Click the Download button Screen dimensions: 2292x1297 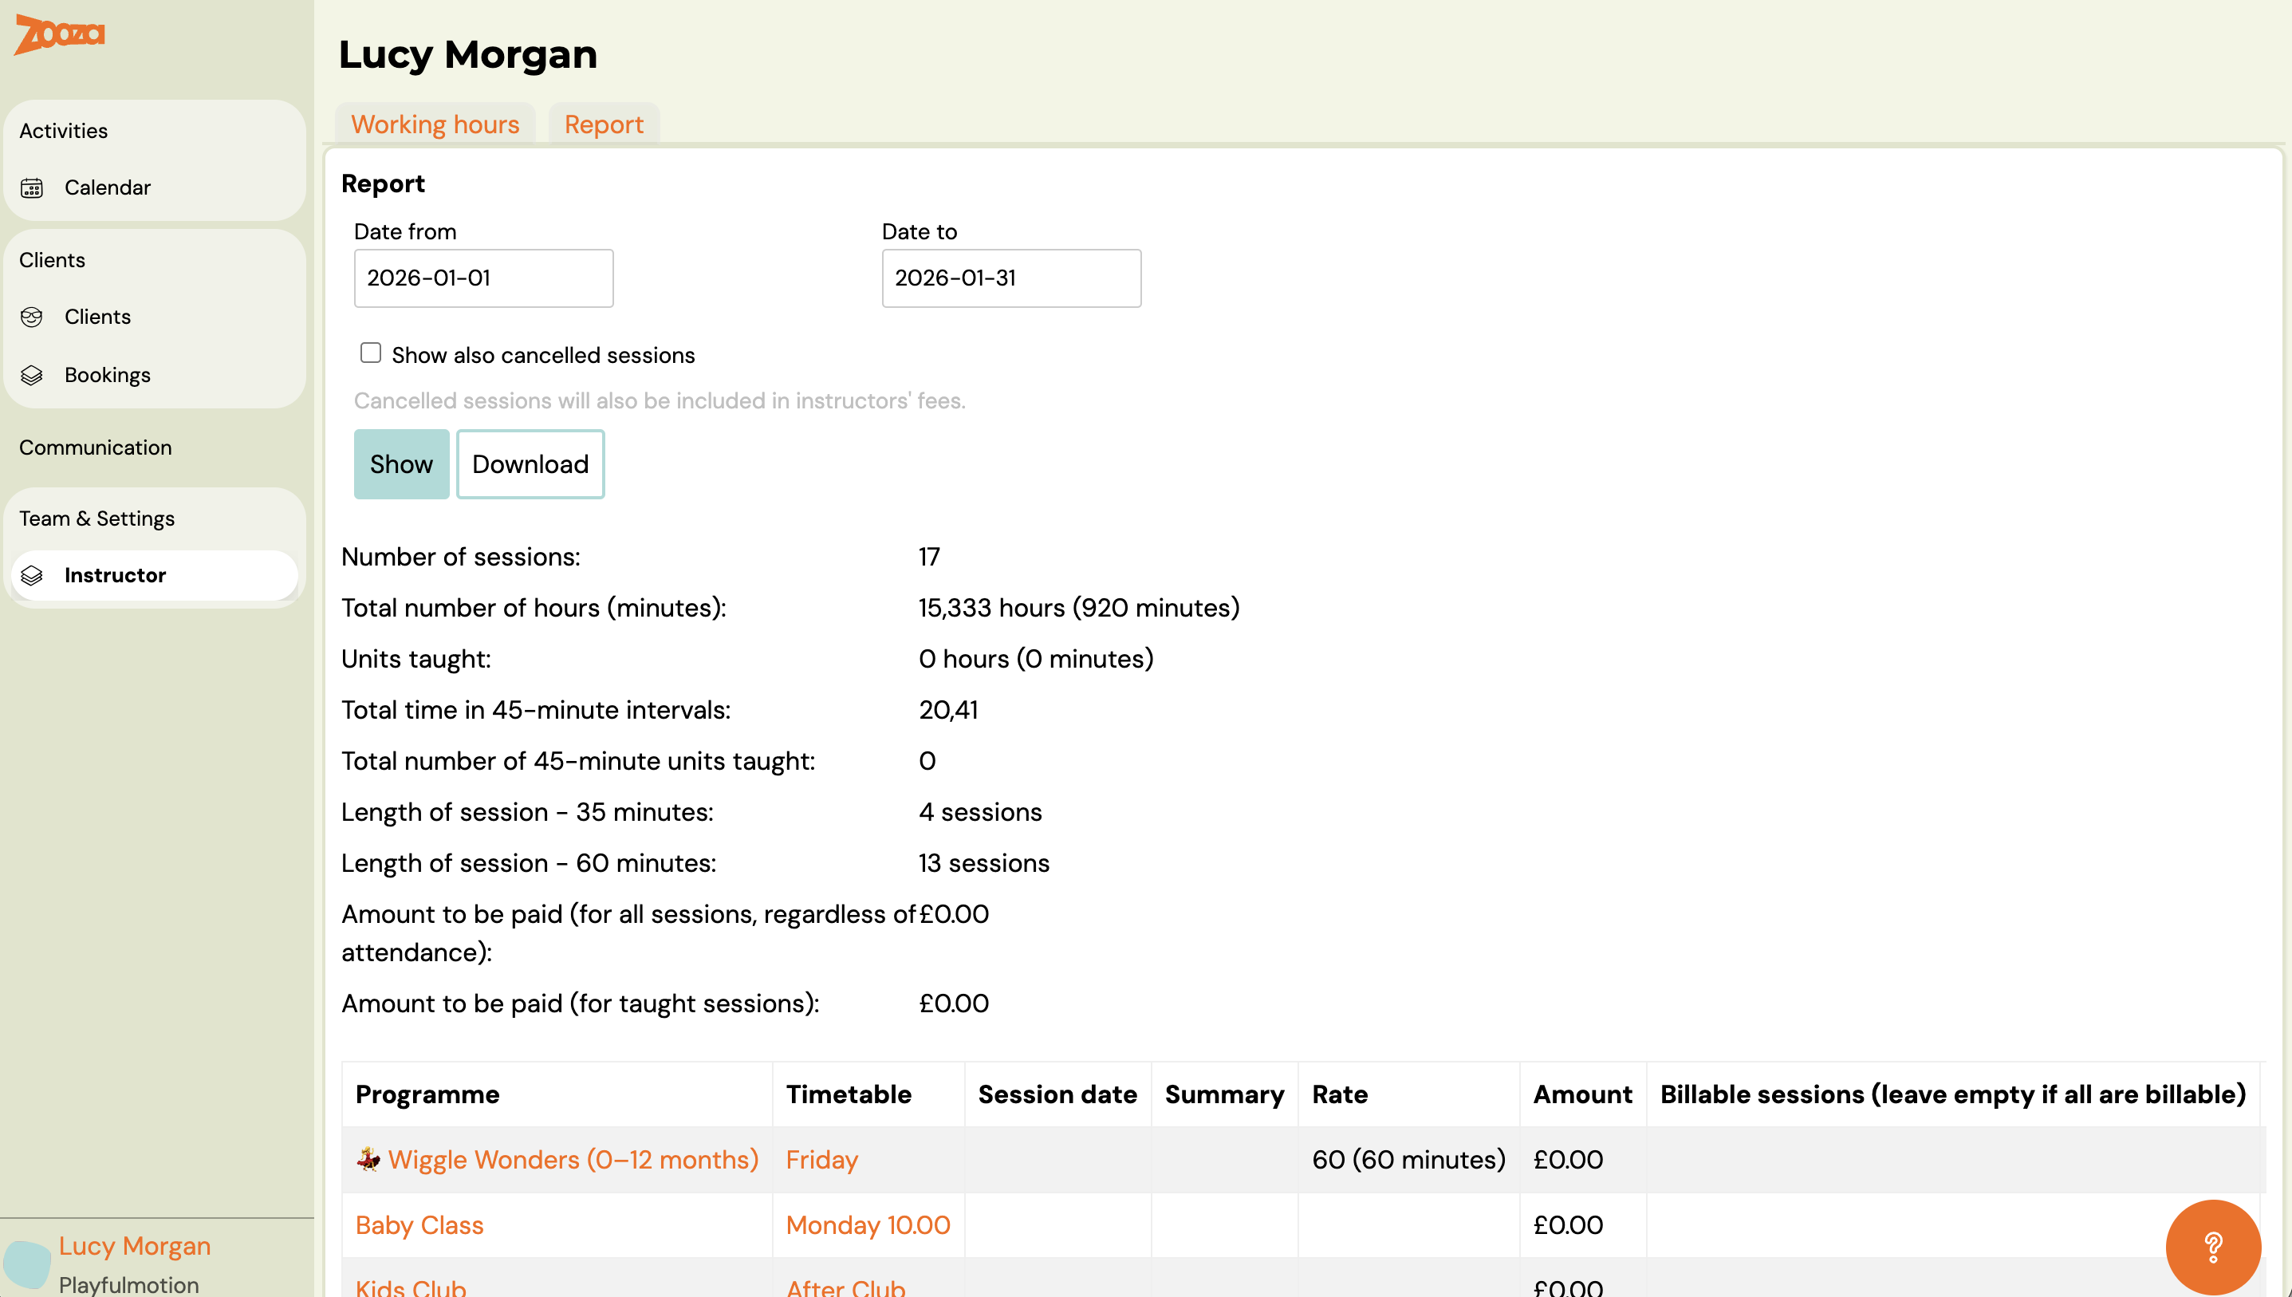click(530, 464)
